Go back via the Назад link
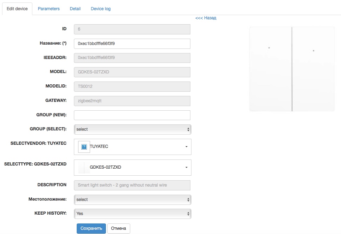The height and width of the screenshot is (234, 341). coord(206,18)
